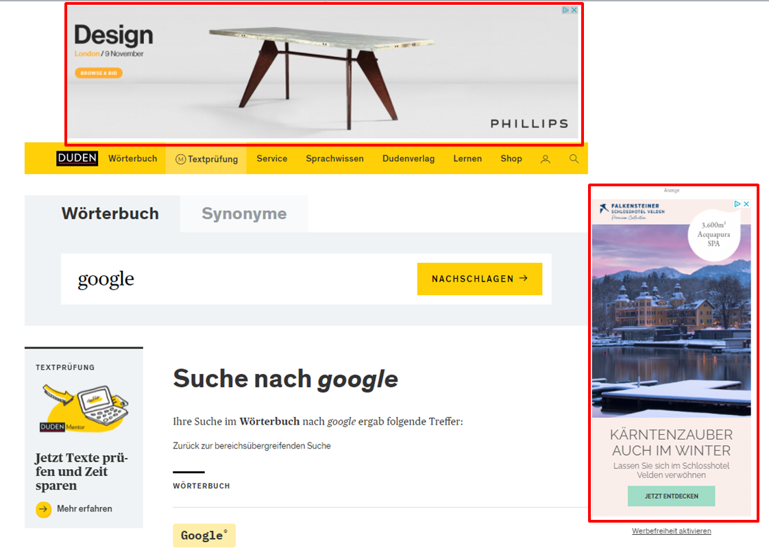Open the Sprachwissen menu
This screenshot has width=769, height=550.
pos(334,158)
